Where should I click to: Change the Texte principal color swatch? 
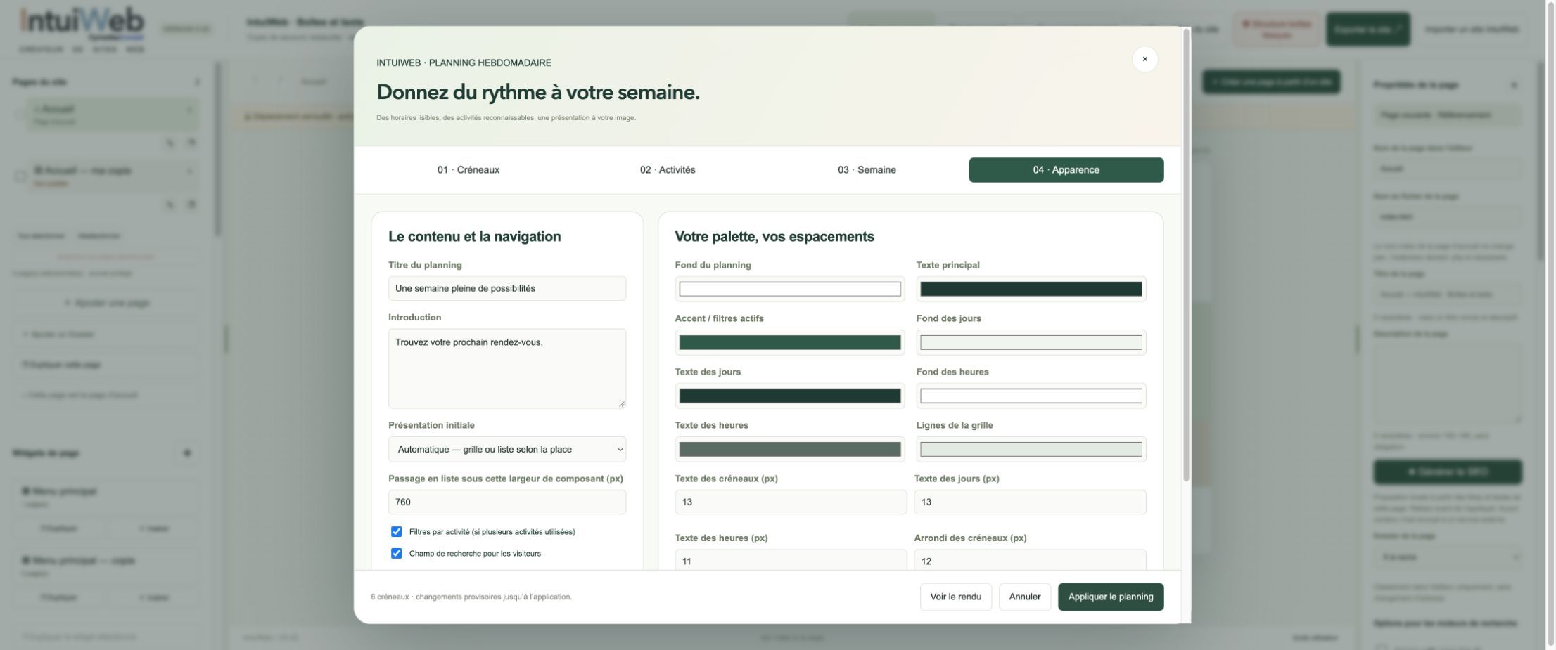[1031, 290]
